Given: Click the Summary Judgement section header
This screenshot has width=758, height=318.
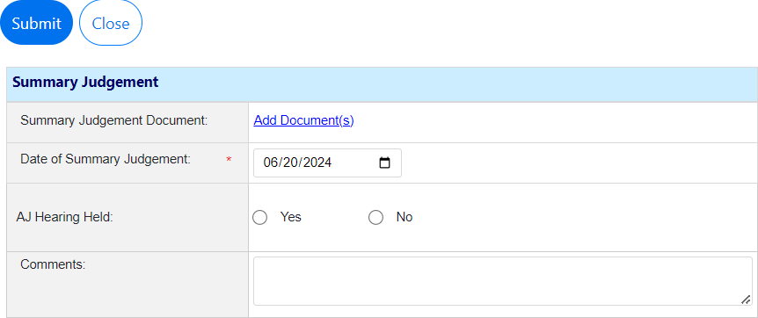Looking at the screenshot, I should pos(382,83).
